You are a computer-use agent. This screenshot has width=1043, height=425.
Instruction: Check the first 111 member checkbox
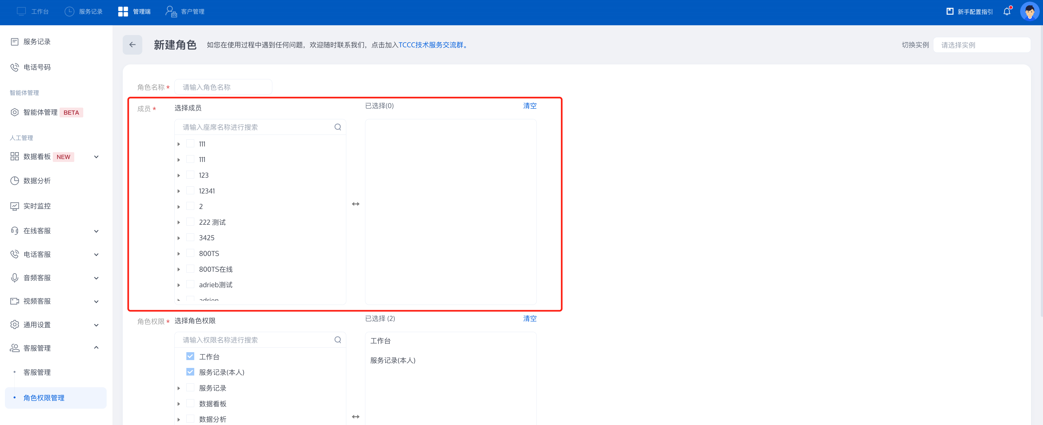190,143
